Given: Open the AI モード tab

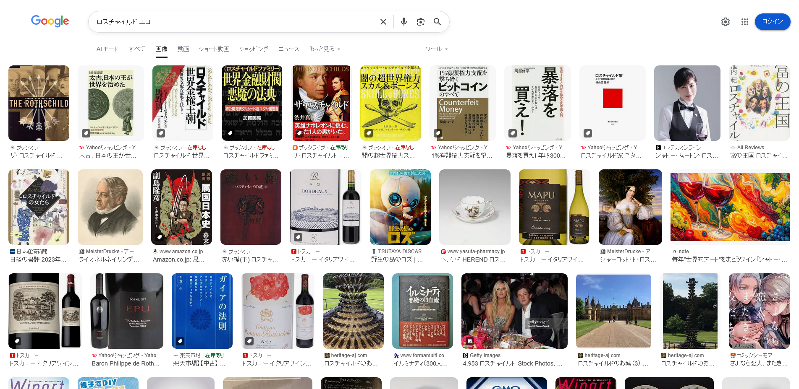Looking at the screenshot, I should click(107, 49).
